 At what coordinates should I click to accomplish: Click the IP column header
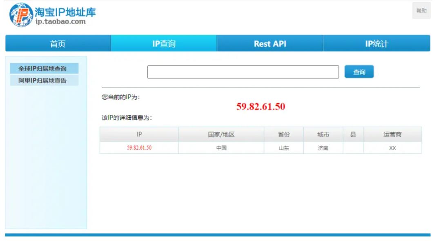(139, 134)
